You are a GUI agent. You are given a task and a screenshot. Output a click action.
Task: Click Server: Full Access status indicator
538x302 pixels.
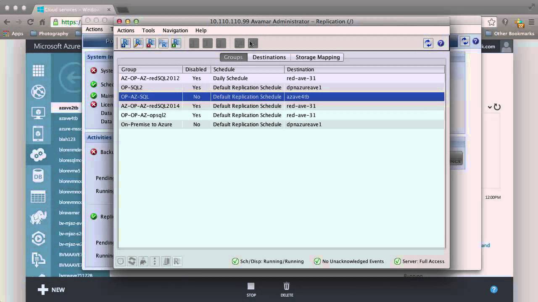(419, 261)
